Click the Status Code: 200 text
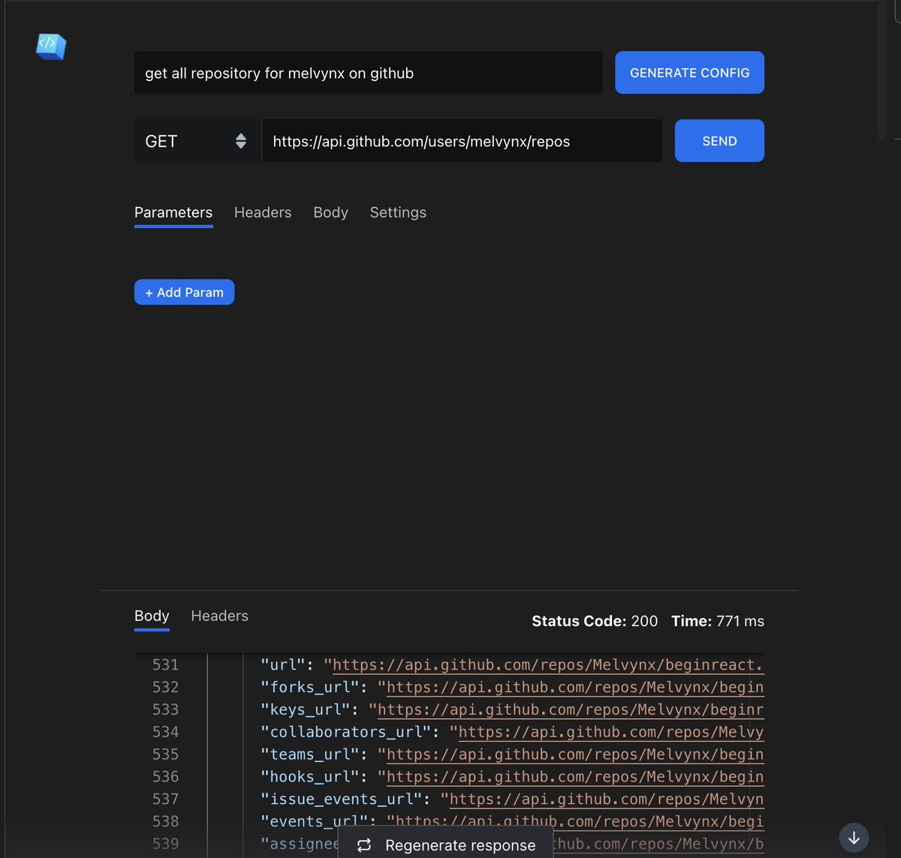 click(x=595, y=622)
